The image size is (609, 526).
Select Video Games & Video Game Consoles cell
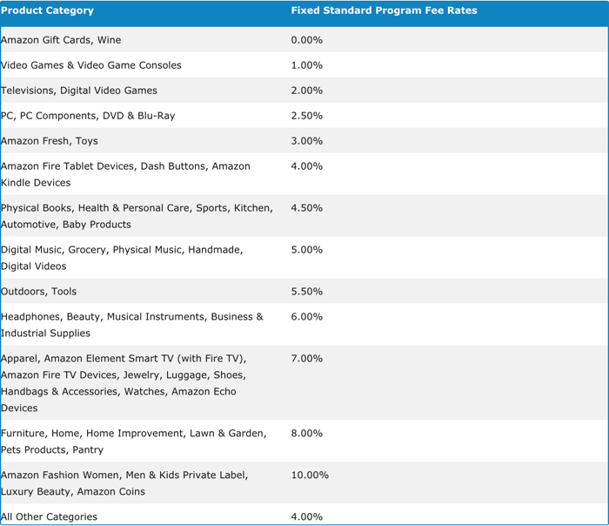pyautogui.click(x=91, y=65)
